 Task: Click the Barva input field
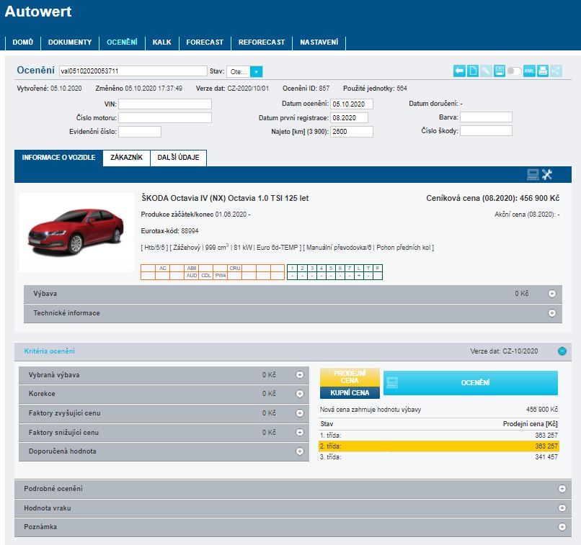pyautogui.click(x=486, y=117)
